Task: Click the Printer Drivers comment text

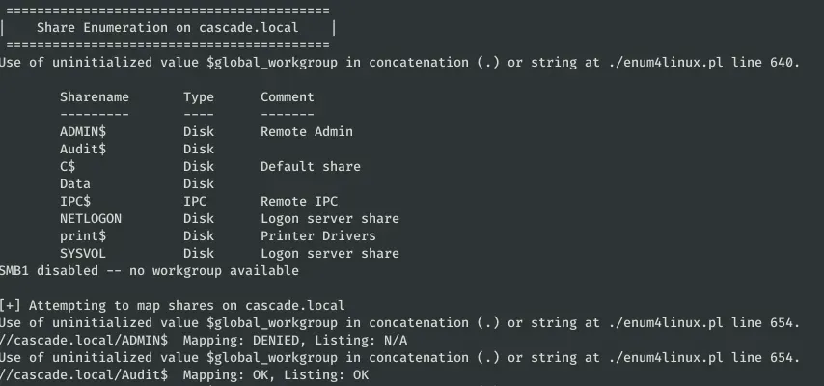Action: tap(318, 236)
